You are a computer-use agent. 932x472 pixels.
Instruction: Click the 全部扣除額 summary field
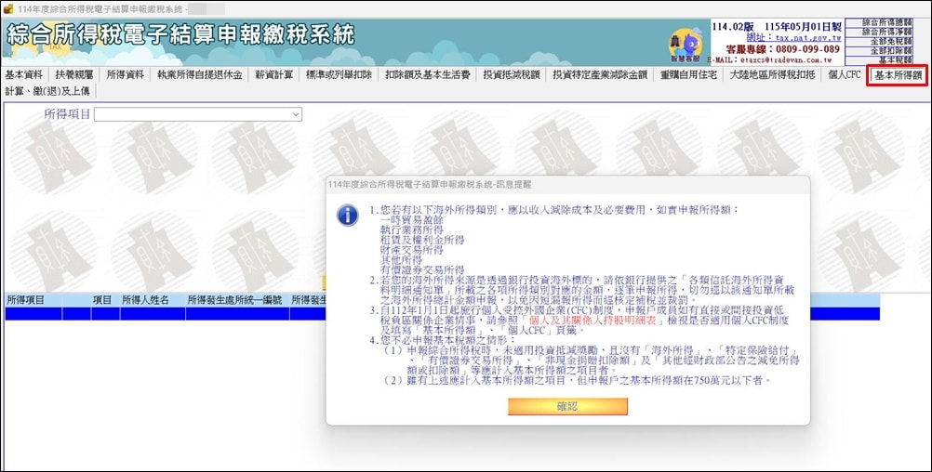pyautogui.click(x=878, y=51)
